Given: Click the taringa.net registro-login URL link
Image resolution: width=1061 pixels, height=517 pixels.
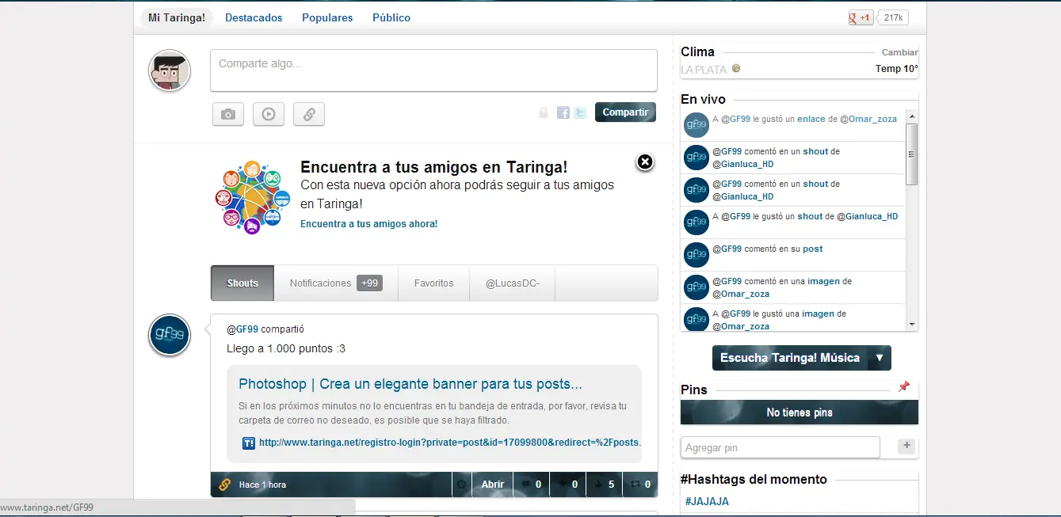Looking at the screenshot, I should click(449, 443).
